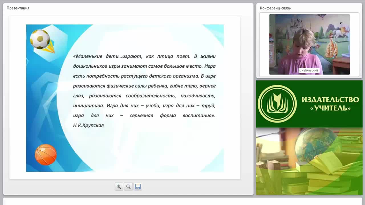This screenshot has height=205, width=365.
Task: Click the ИЗДАТЕЛЬСТВО «УЧИТЕЛЬ» banner text
Action: coord(330,104)
